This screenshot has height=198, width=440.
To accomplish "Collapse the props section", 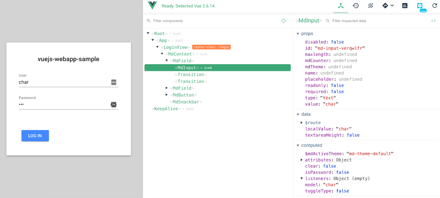I will 298,34.
